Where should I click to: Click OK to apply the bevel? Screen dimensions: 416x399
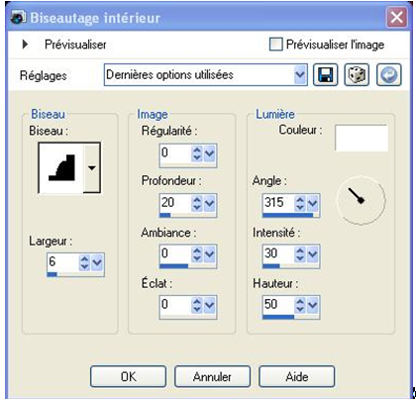tap(128, 376)
